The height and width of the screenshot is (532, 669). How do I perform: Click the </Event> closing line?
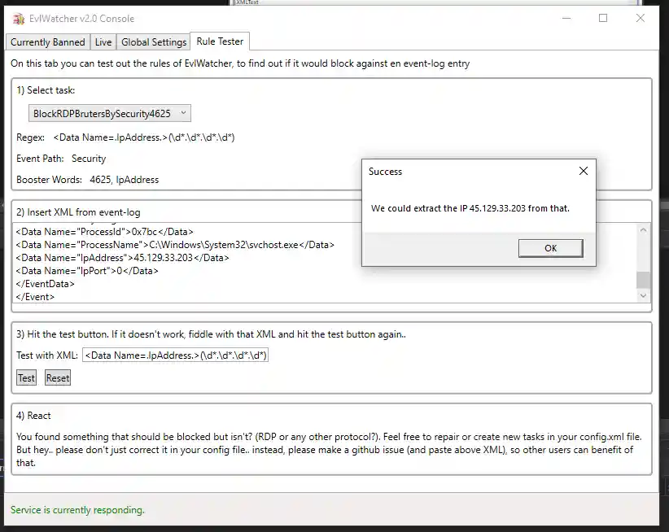click(35, 297)
